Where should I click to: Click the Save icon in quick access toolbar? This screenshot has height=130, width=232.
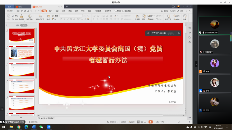click(18, 11)
